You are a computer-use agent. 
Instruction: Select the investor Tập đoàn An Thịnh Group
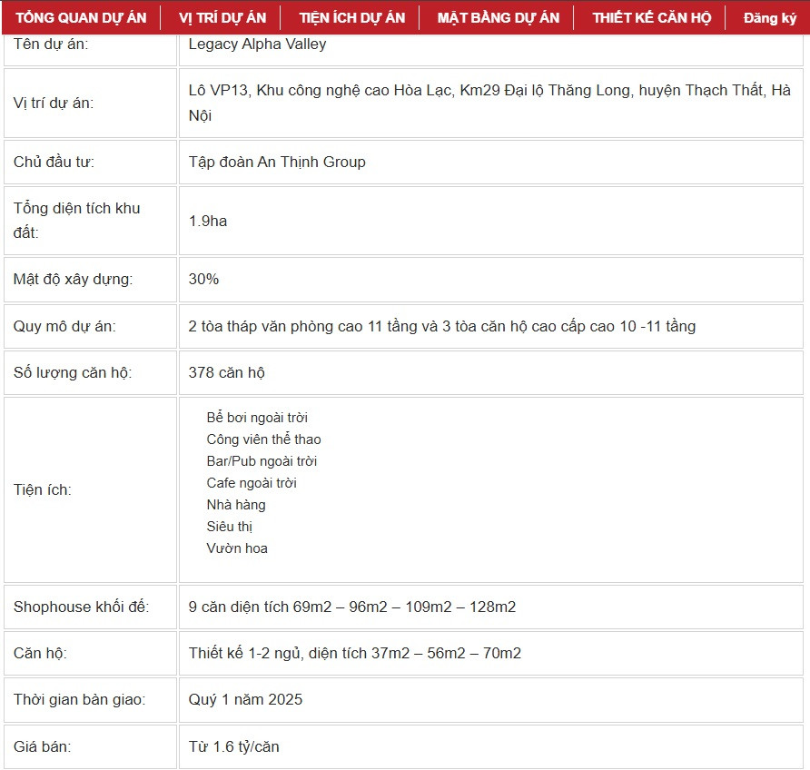click(277, 162)
